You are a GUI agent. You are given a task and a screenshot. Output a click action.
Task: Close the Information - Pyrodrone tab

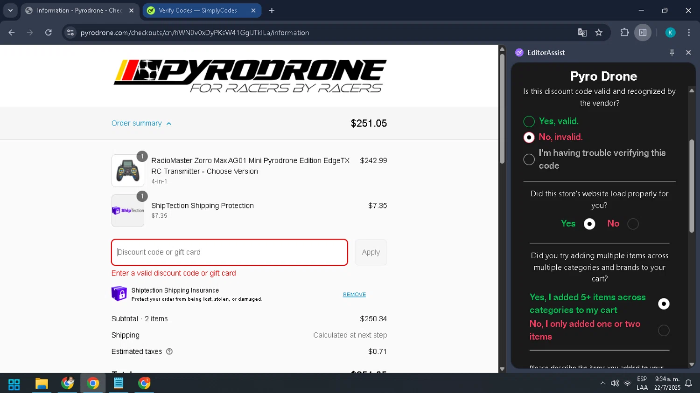click(x=131, y=10)
